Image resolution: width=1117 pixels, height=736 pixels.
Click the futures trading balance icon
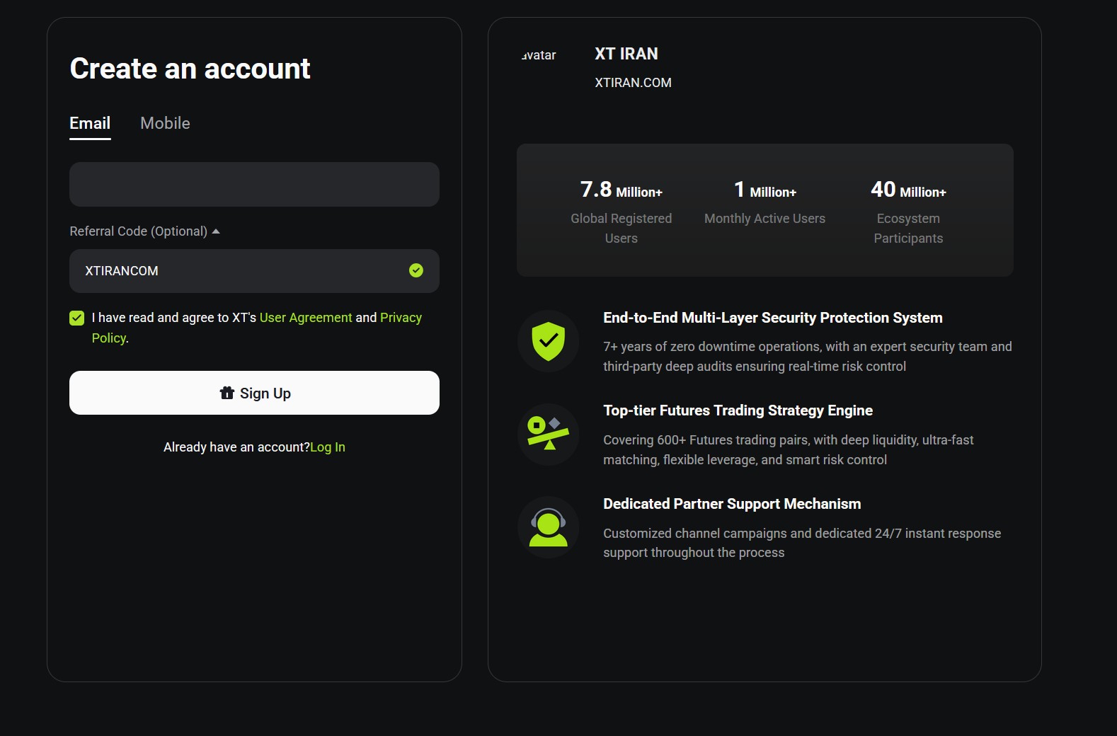(x=549, y=435)
